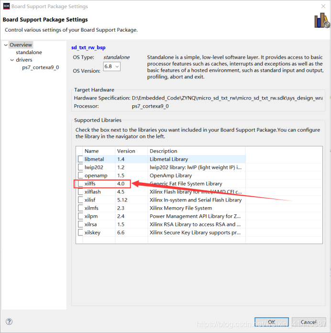Click the Xilinx RSA Library description
This screenshot has height=333, width=331.
195,224
